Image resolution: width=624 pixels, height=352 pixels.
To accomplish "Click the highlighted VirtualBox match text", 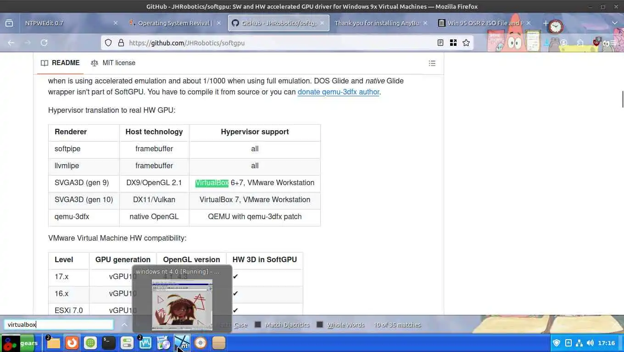I will click(212, 182).
